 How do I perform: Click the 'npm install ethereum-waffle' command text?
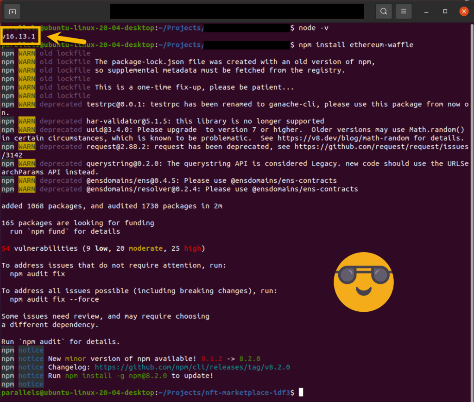356,45
